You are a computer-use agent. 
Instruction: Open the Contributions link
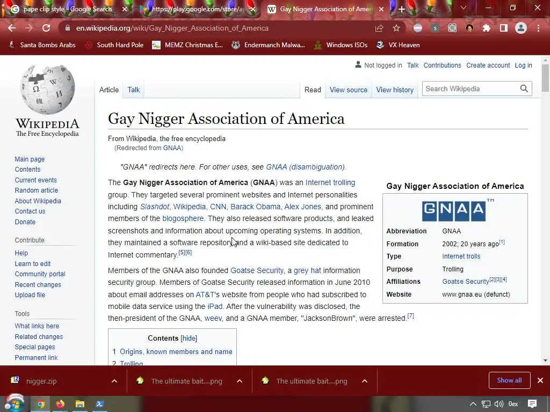click(x=443, y=65)
